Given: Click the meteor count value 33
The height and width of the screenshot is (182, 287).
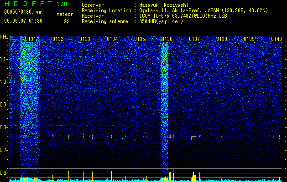Looking at the screenshot, I should [66, 21].
